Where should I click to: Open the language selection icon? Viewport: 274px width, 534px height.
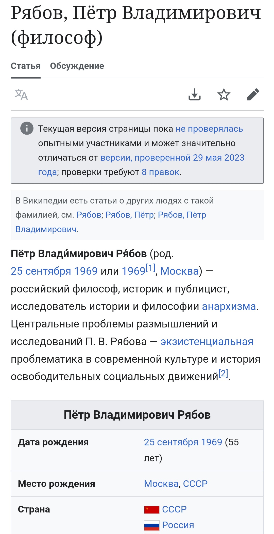coord(21,95)
